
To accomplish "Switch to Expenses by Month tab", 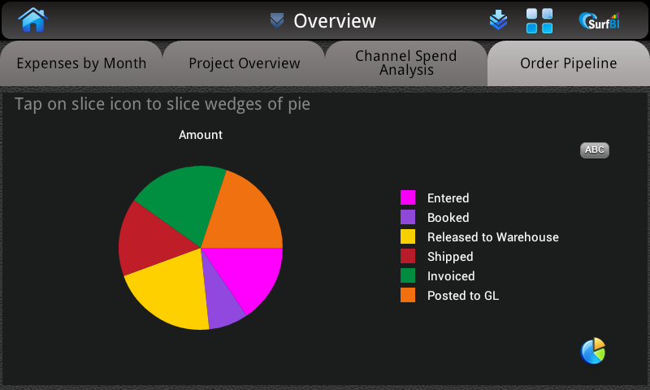I will coord(81,63).
